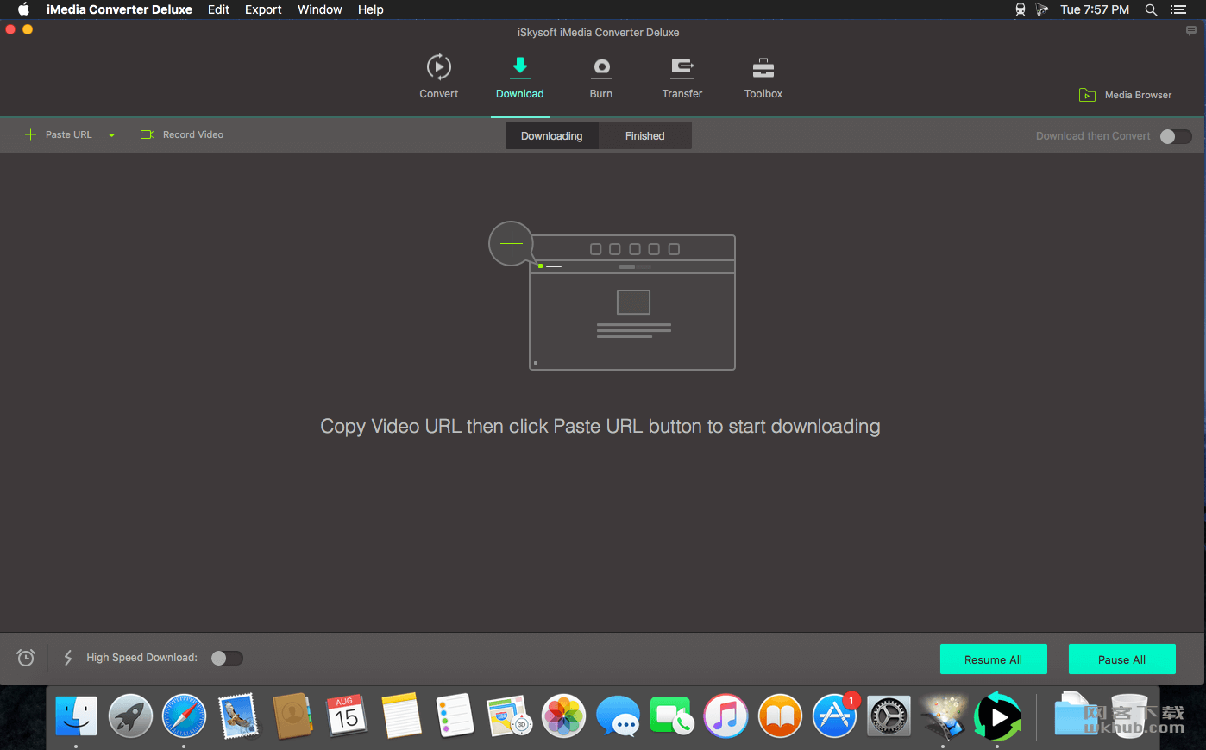The image size is (1206, 750).
Task: Open Finder from the dock
Action: click(x=76, y=716)
